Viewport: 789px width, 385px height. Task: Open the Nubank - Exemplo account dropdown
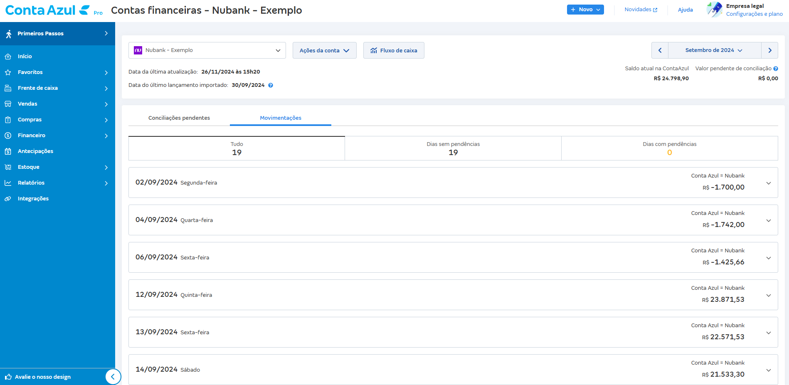[207, 50]
